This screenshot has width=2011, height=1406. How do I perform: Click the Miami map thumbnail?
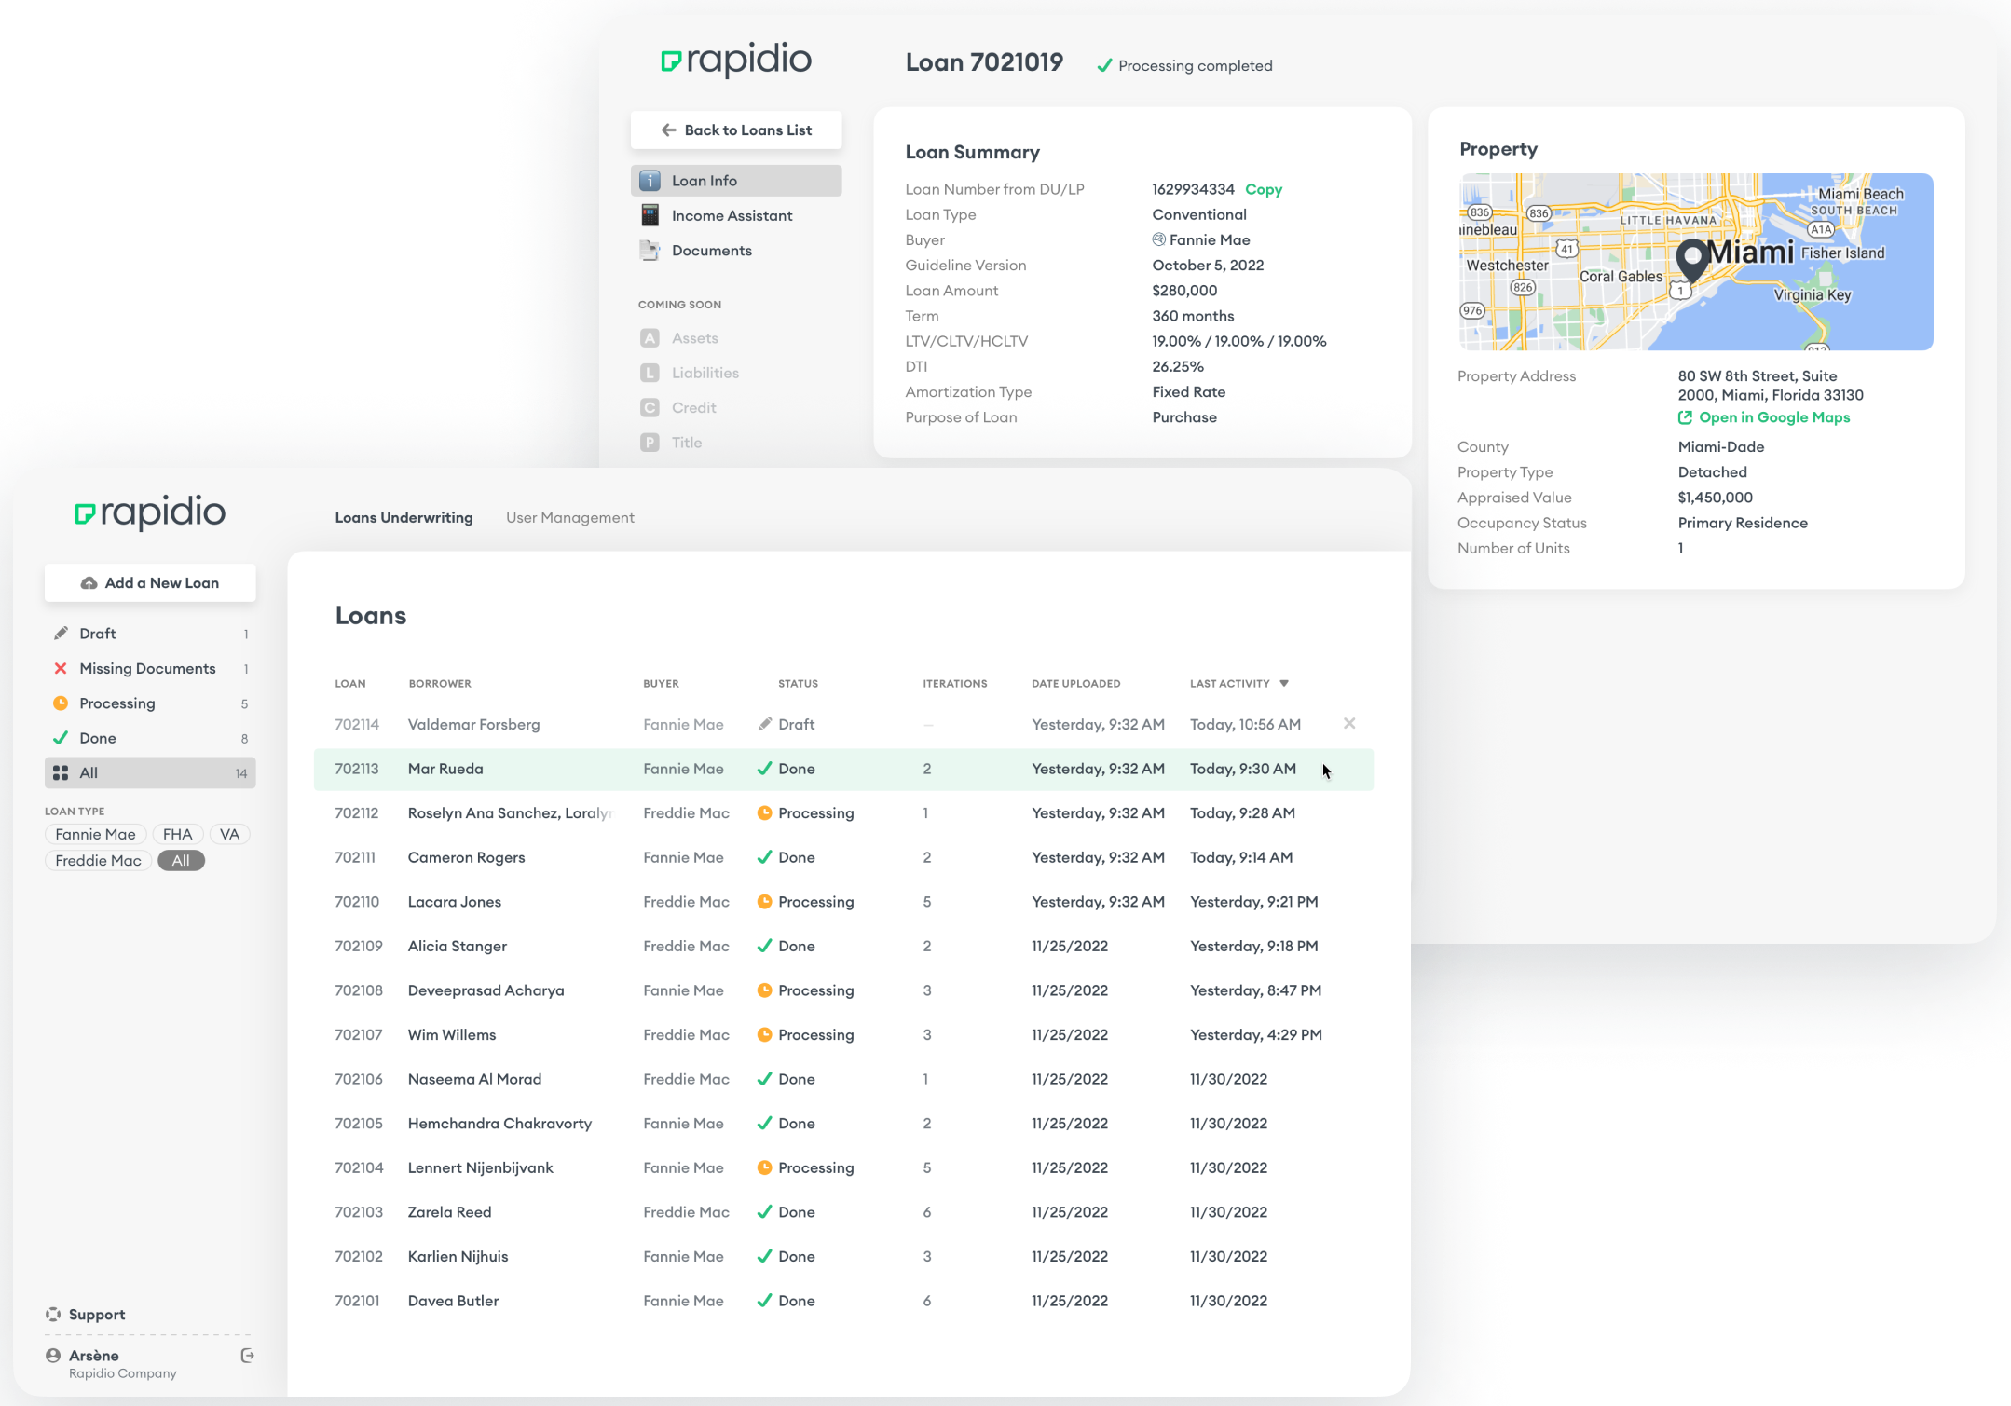1695,262
